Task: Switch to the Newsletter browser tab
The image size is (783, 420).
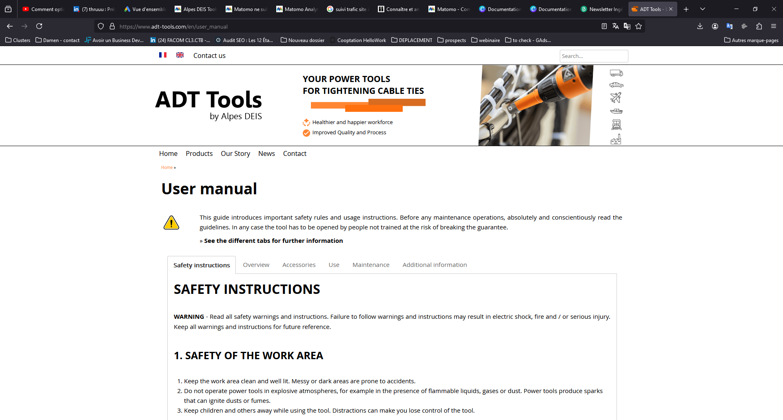Action: tap(602, 9)
